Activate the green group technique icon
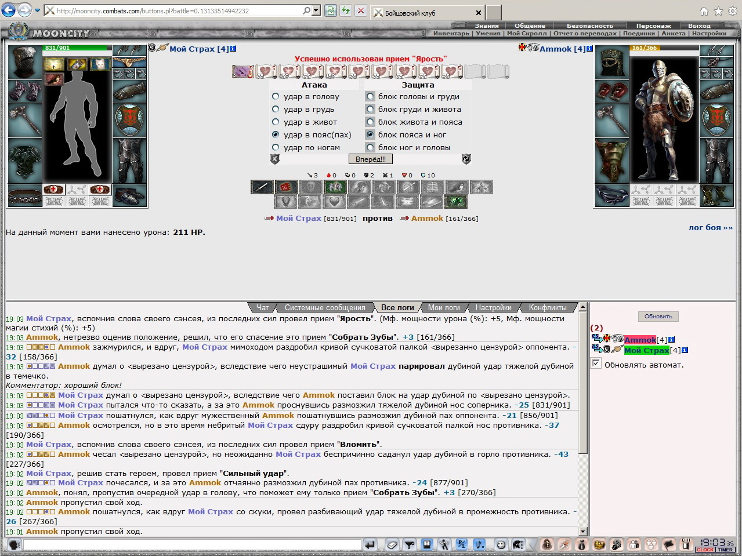 point(335,187)
